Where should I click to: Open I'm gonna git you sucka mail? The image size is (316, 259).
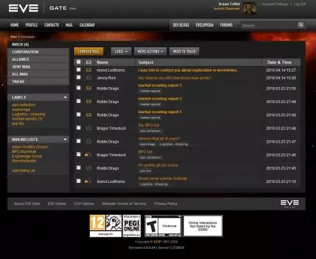tap(158, 165)
